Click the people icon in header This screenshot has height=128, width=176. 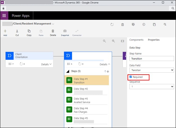165,25
